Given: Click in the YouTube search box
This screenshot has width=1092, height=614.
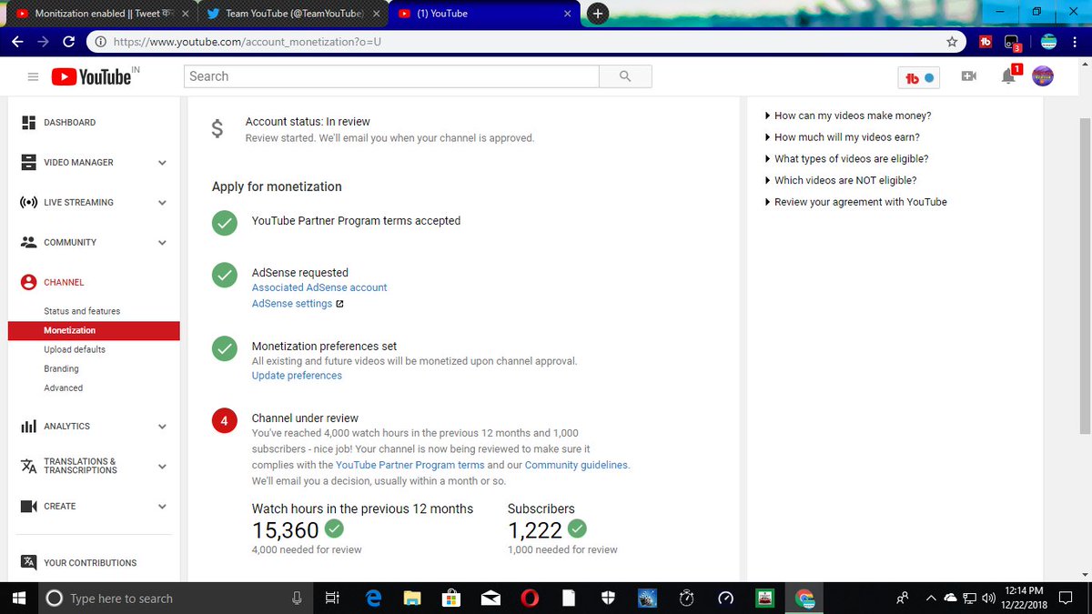Looking at the screenshot, I should [391, 76].
